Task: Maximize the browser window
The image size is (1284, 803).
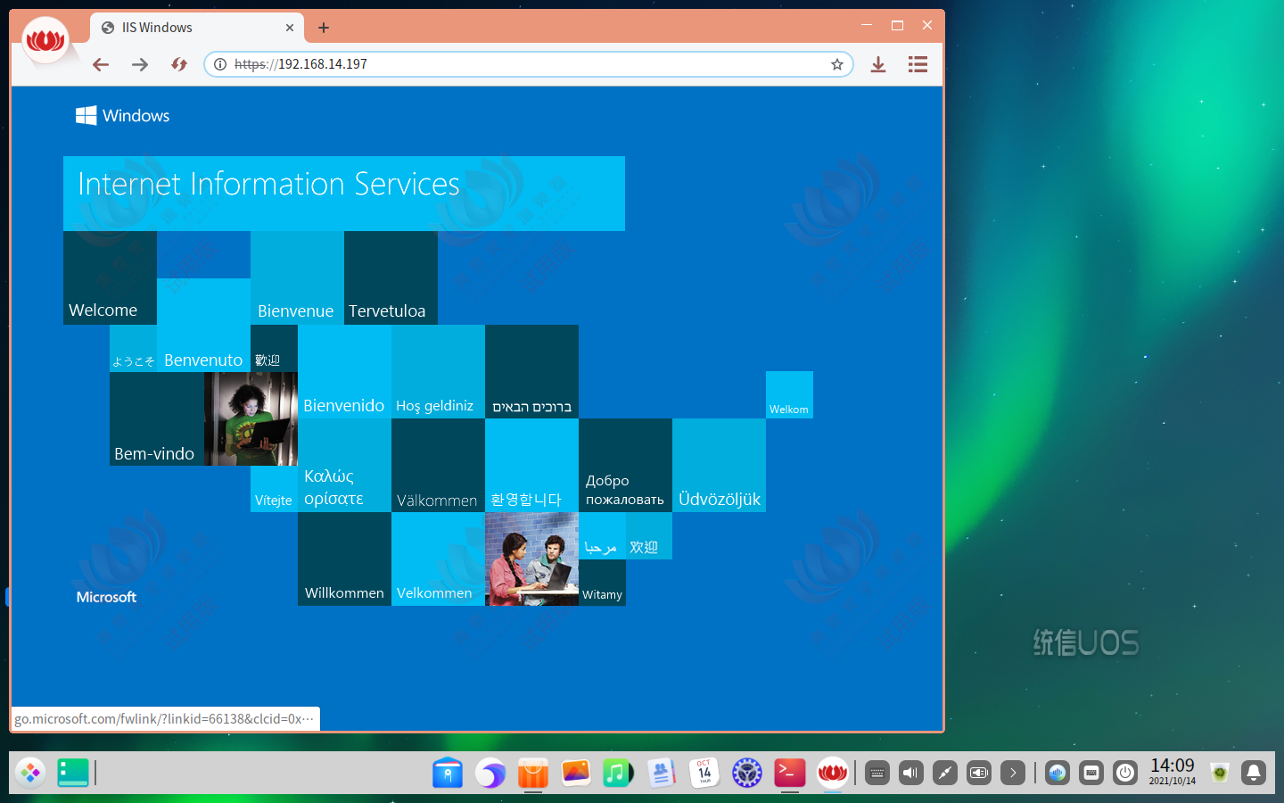Action: pyautogui.click(x=897, y=25)
